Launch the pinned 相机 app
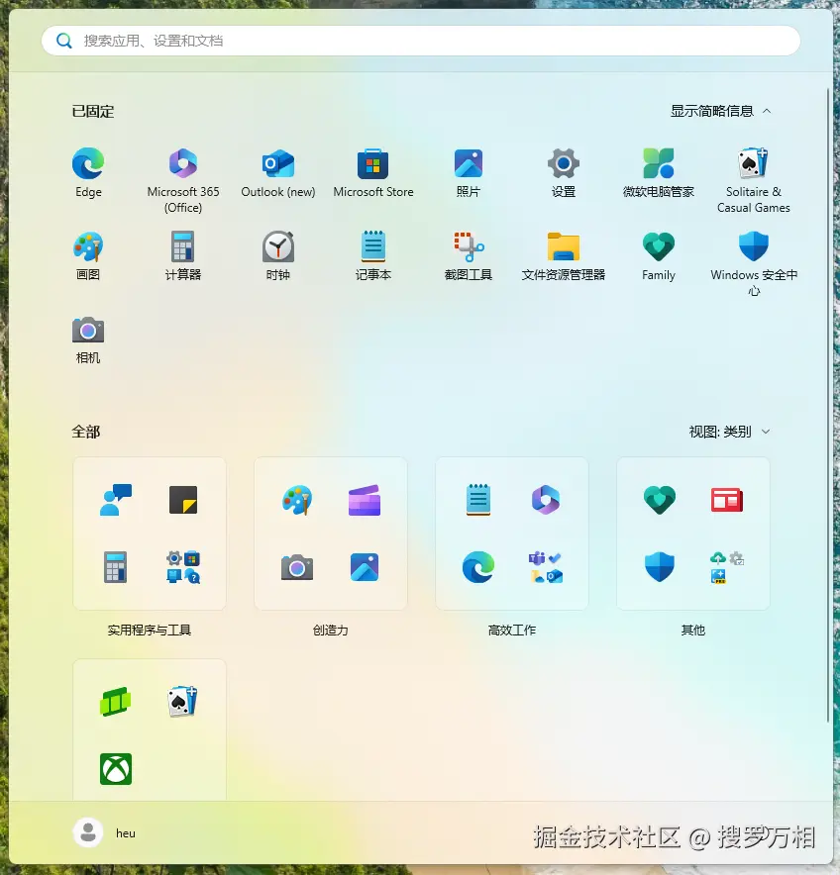 (x=88, y=339)
